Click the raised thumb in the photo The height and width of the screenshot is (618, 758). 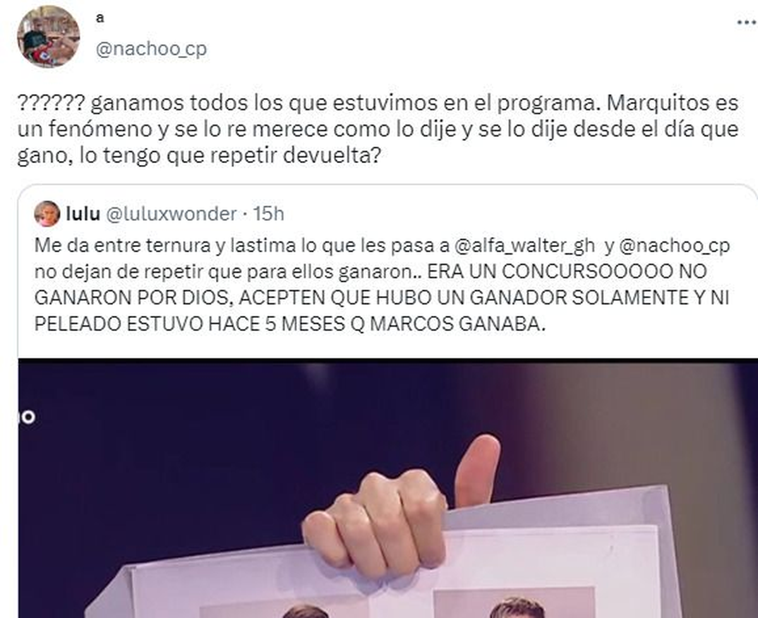pyautogui.click(x=478, y=470)
